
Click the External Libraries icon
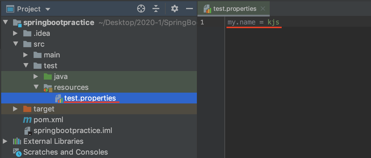click(x=17, y=142)
